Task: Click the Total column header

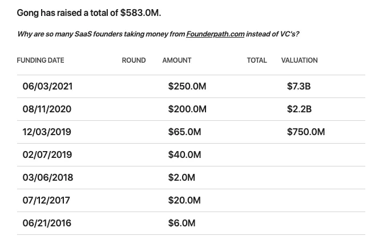Action: 257,60
